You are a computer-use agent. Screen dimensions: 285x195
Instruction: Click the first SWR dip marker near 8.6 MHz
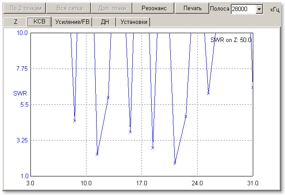click(x=75, y=121)
